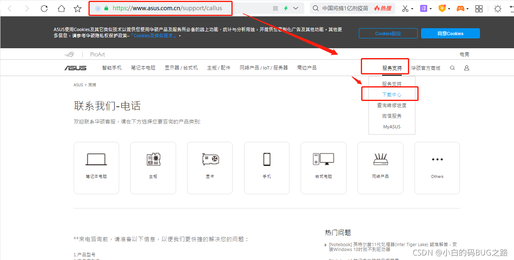Click the orange game controller icon
The width and height of the screenshot is (514, 260).
click(x=461, y=8)
